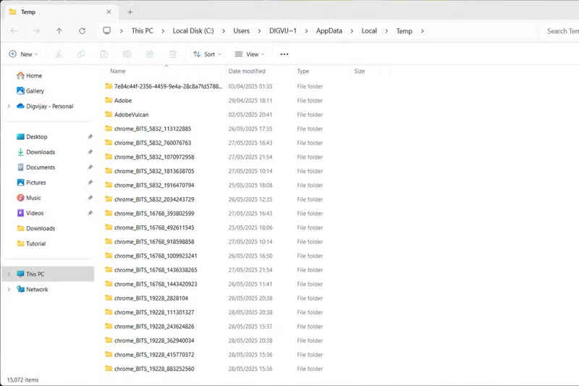Add a new tab with plus button
Image resolution: width=579 pixels, height=386 pixels.
coord(130,12)
